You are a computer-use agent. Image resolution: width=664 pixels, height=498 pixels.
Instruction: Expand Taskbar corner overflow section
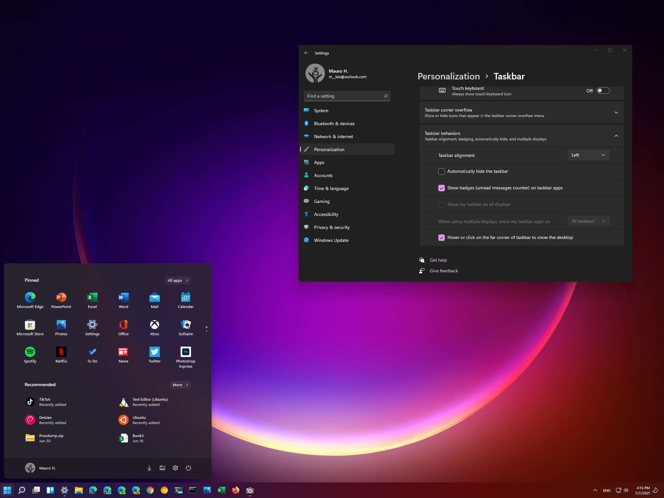click(616, 113)
